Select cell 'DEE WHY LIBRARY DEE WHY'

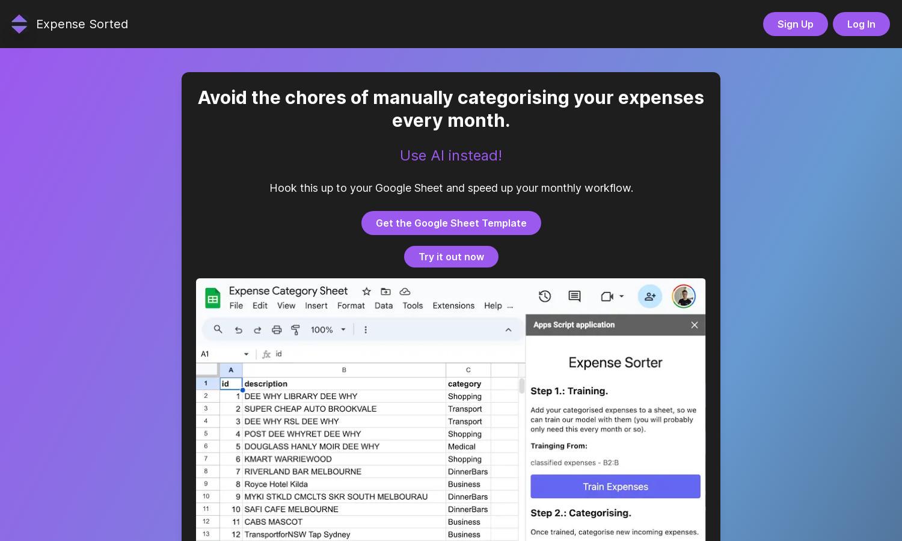tap(344, 396)
